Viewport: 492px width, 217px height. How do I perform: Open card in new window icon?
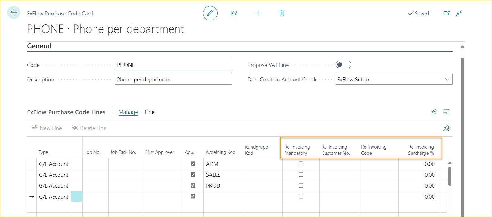(447, 13)
